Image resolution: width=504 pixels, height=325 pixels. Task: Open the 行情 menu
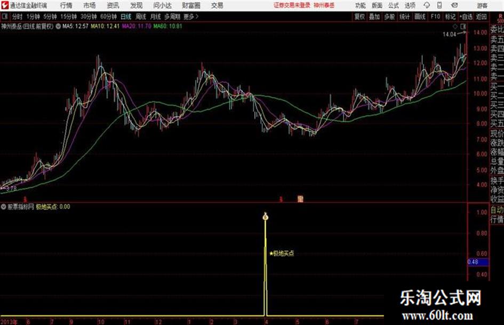[66, 5]
